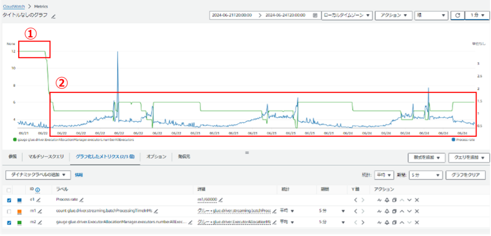This screenshot has height=236, width=491.
Task: Move the m1 row down with arrow icon
Action: pos(409,211)
